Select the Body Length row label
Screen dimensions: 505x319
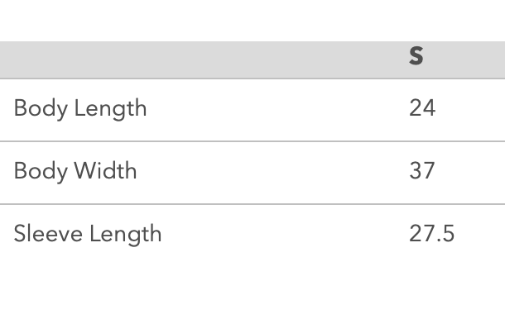[x=80, y=109]
